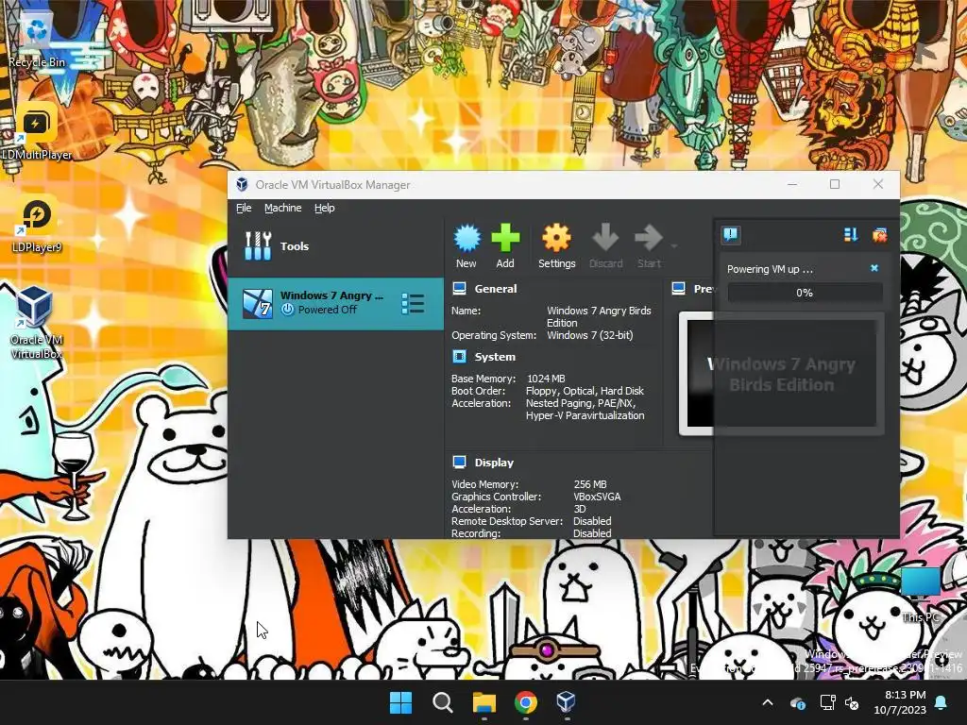Click the LDPlayer9 desktop shortcut
967x725 pixels.
37,224
